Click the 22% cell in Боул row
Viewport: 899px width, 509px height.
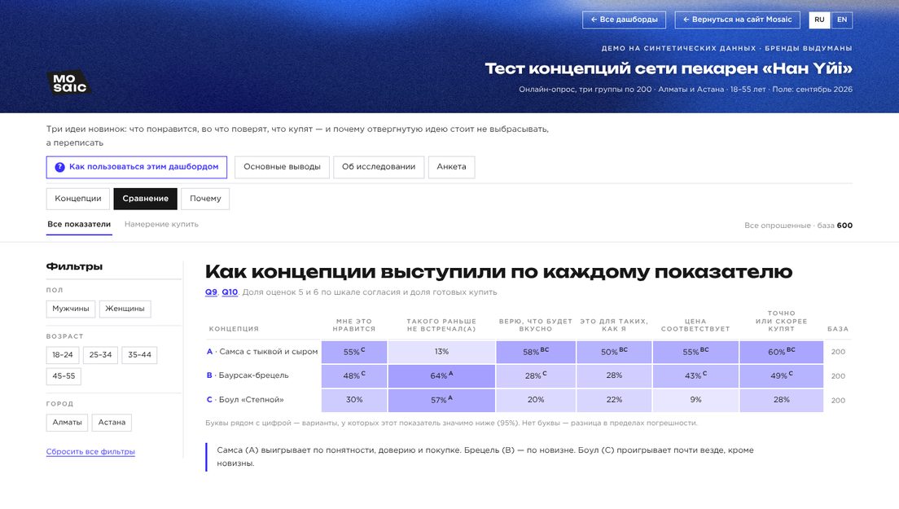point(614,400)
